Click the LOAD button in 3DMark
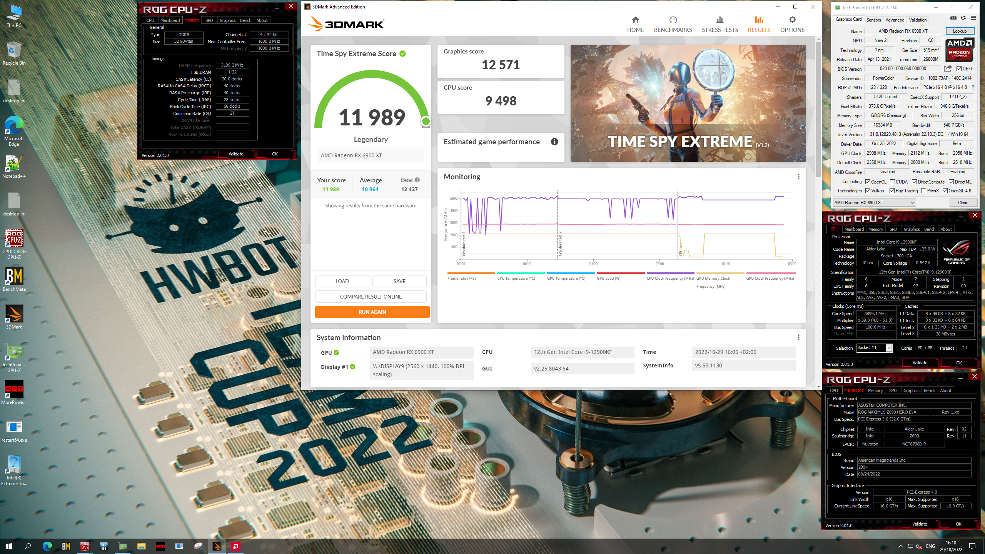985x554 pixels. tap(342, 281)
